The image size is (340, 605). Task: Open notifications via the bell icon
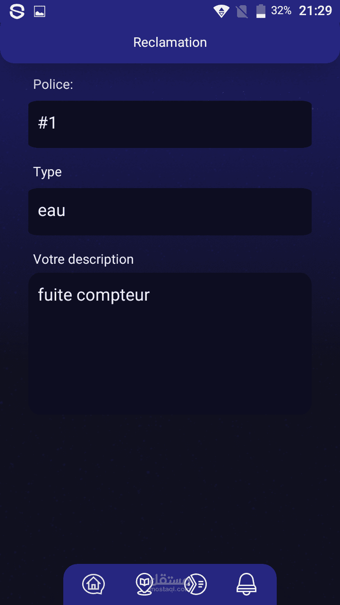[x=246, y=584]
